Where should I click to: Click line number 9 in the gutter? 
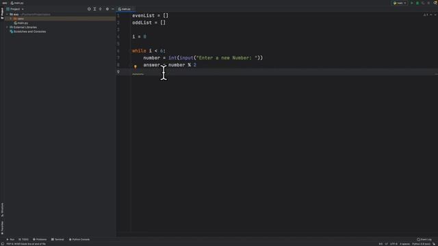pos(118,72)
